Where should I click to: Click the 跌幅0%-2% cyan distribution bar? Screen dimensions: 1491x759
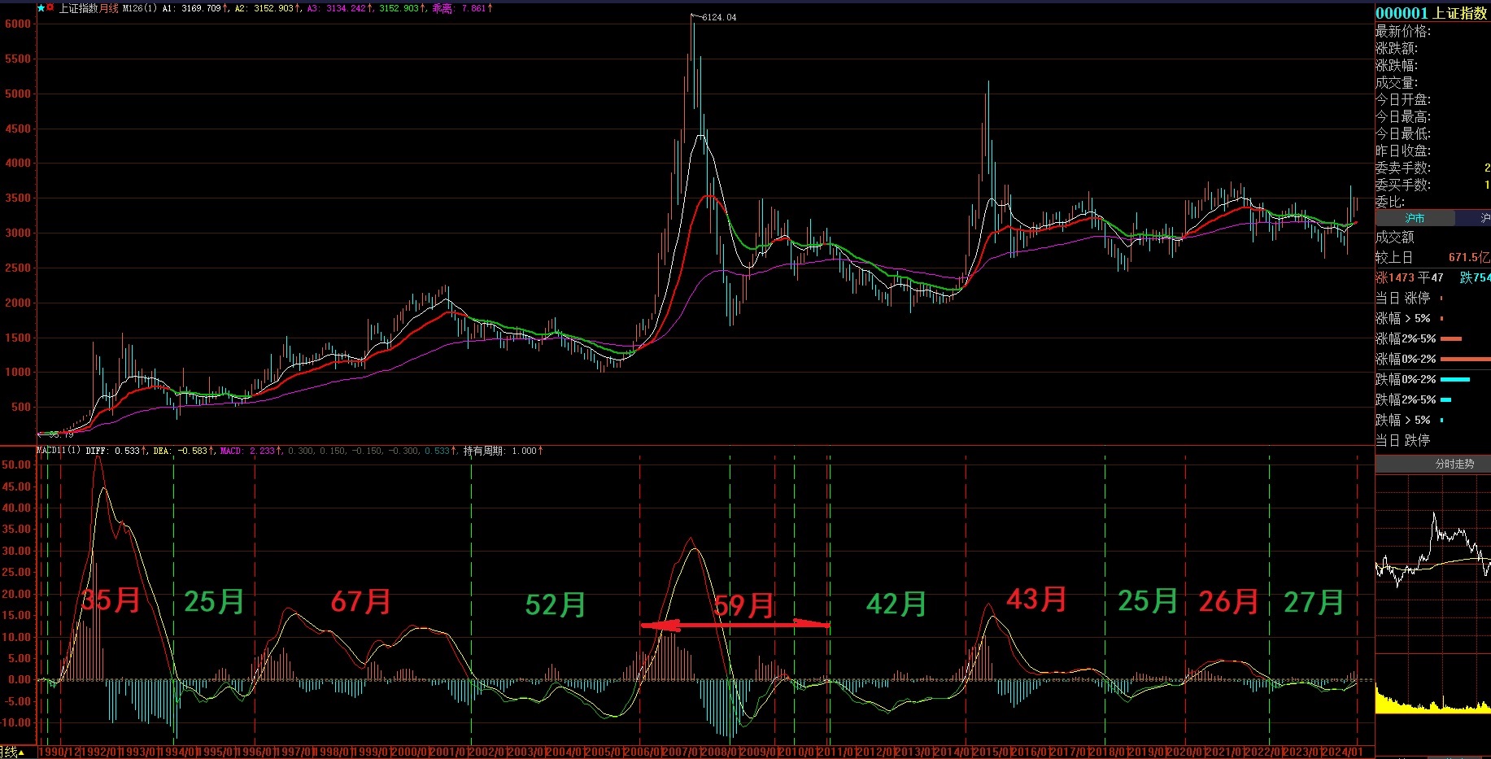click(1455, 379)
